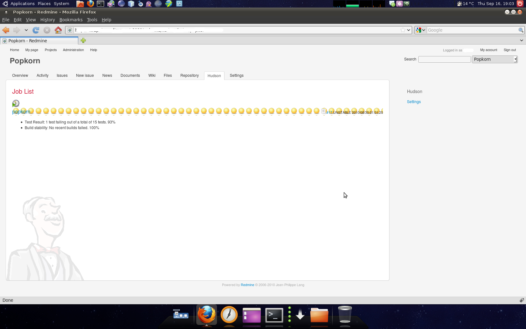Open the Firefox Help menu

pyautogui.click(x=106, y=20)
